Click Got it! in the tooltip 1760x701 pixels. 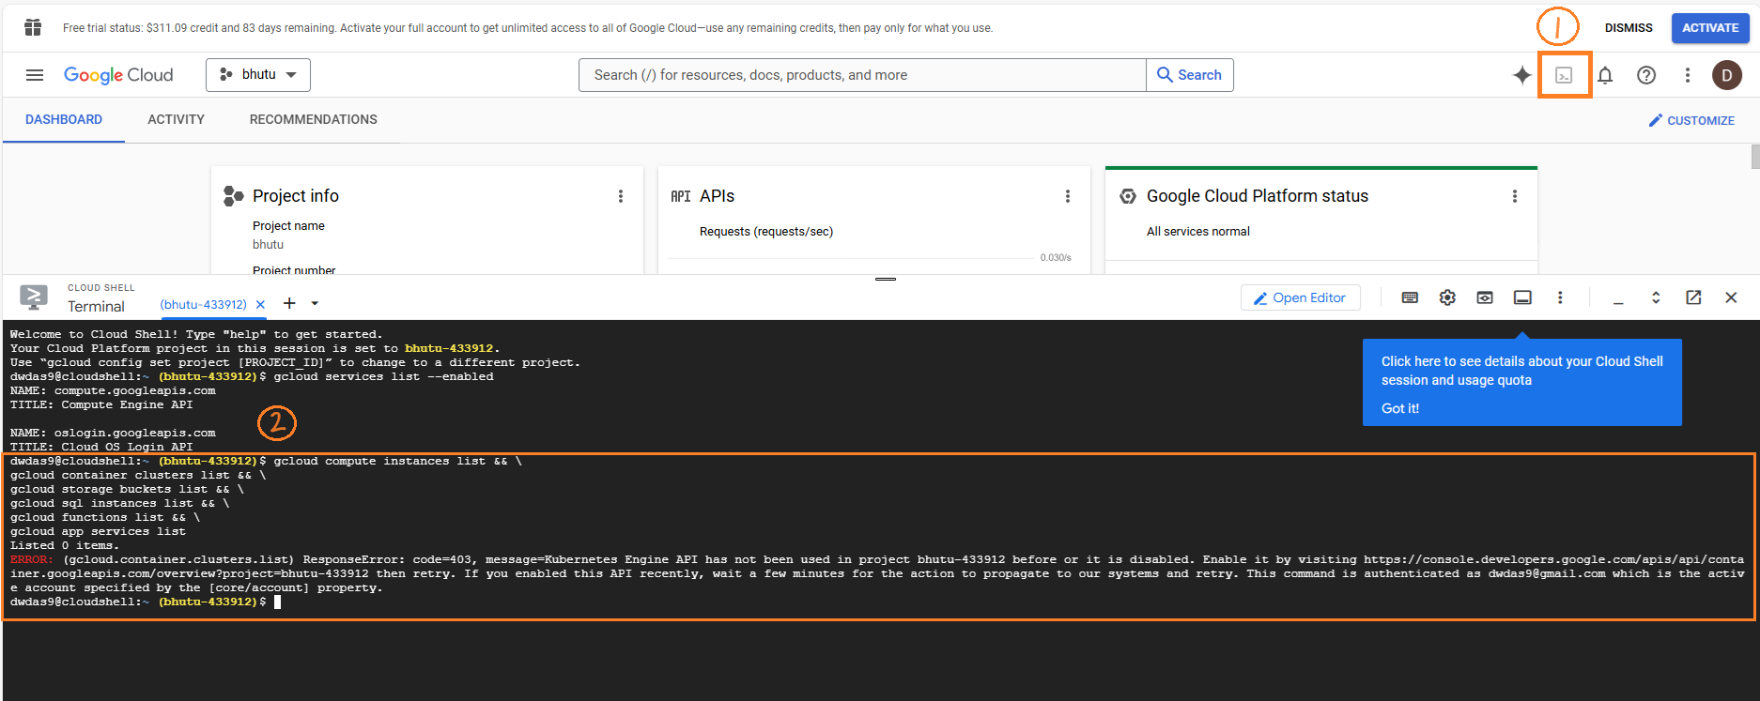[1400, 408]
